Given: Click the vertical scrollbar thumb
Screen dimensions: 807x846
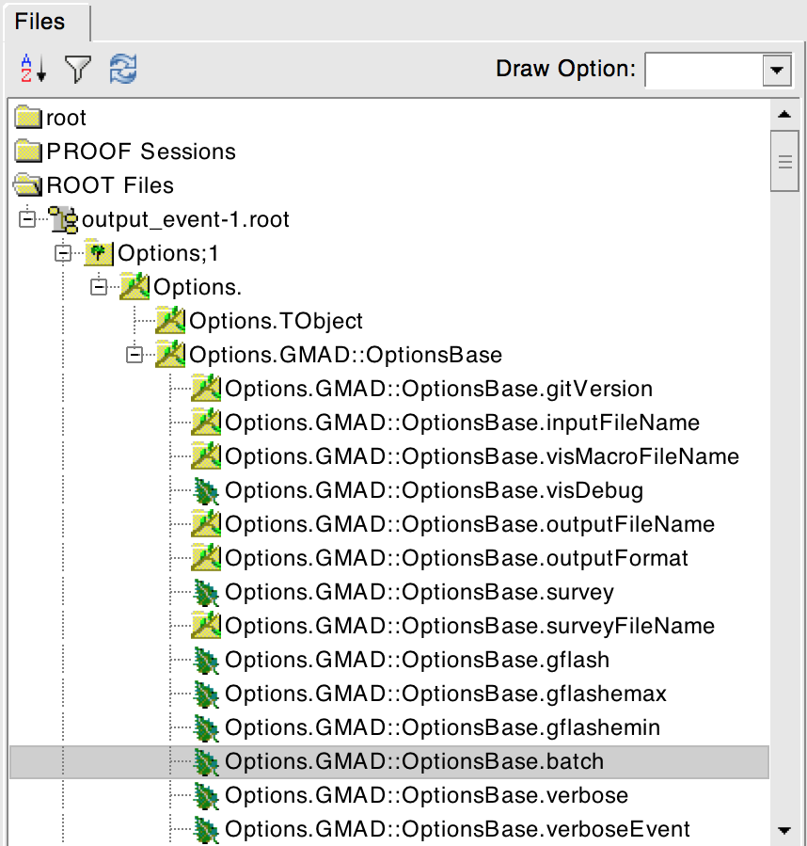Looking at the screenshot, I should [x=784, y=161].
